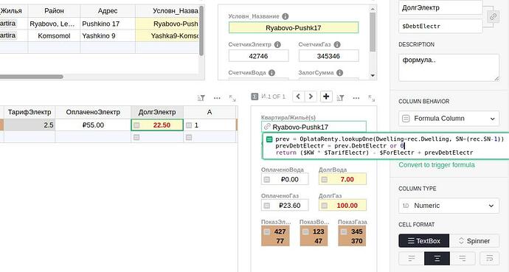Viewport: 509px width, 272px height.
Task: Toggle text wrapping button
Action: 489,259
